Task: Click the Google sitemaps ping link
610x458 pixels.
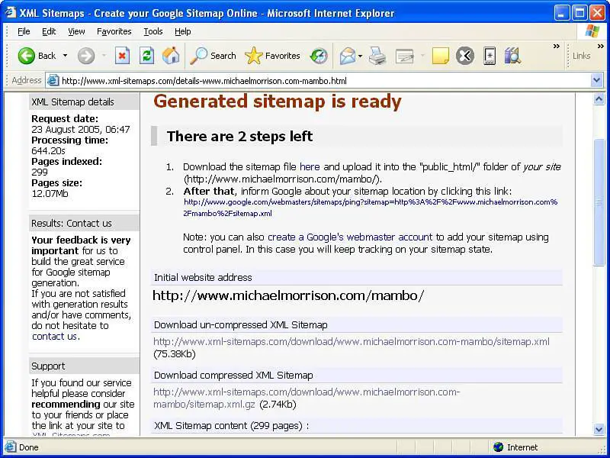Action: (371, 208)
